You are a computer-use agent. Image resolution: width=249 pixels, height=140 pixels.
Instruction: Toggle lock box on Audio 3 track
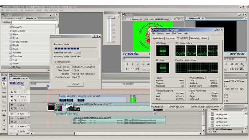(x=15, y=127)
